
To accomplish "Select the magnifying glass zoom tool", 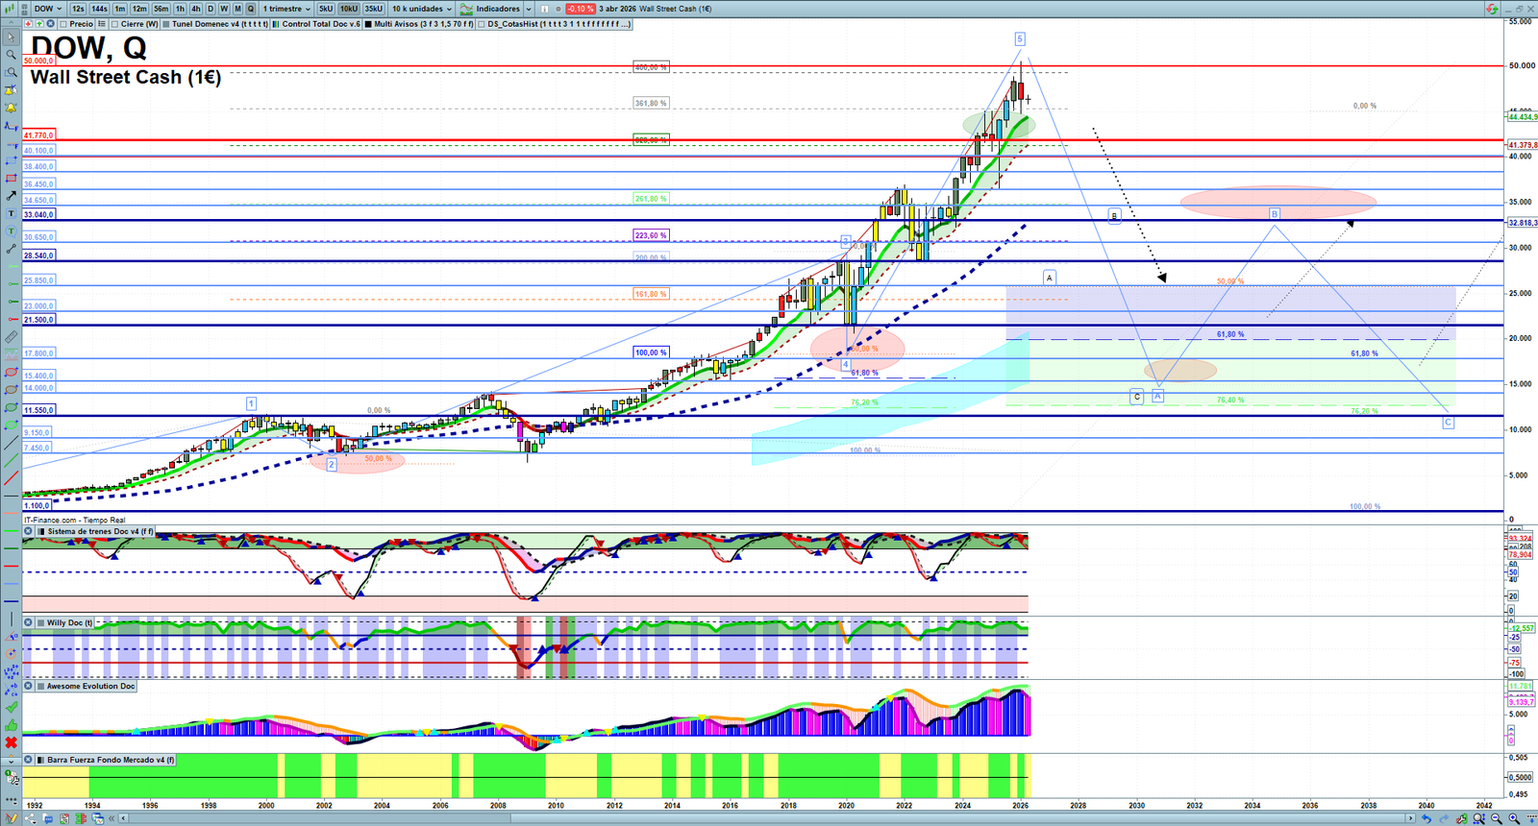I will (11, 55).
